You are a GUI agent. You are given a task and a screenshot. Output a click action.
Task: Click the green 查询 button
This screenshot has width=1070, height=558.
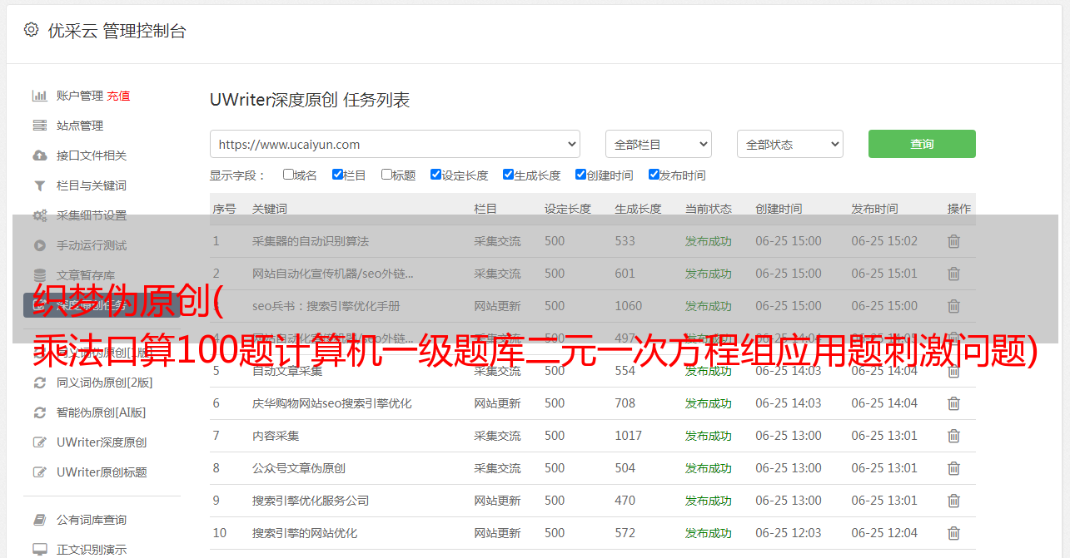921,144
